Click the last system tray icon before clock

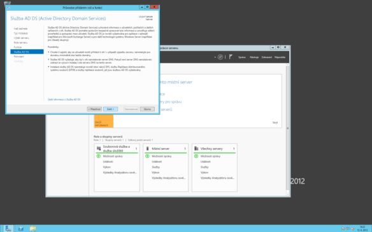pos(352,229)
